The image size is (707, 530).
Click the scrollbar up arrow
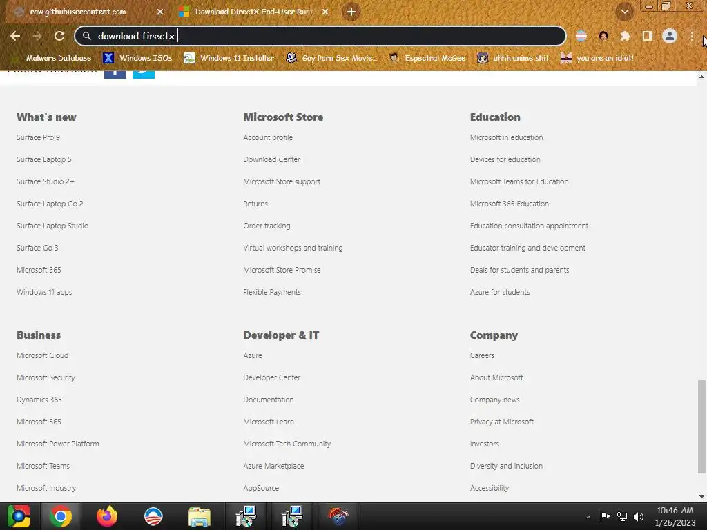tap(701, 77)
